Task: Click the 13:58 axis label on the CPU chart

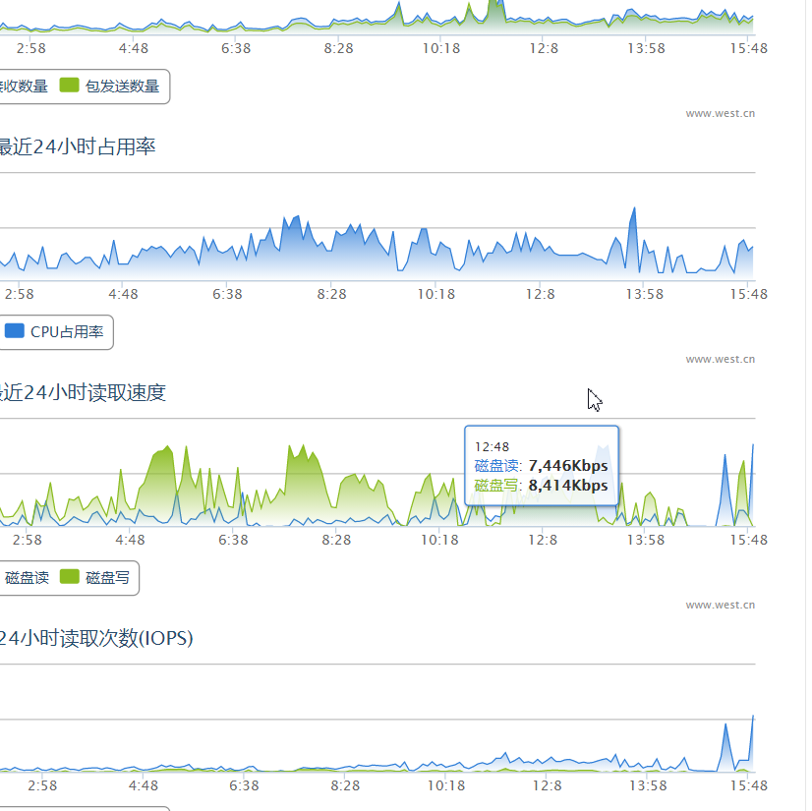Action: pyautogui.click(x=644, y=294)
